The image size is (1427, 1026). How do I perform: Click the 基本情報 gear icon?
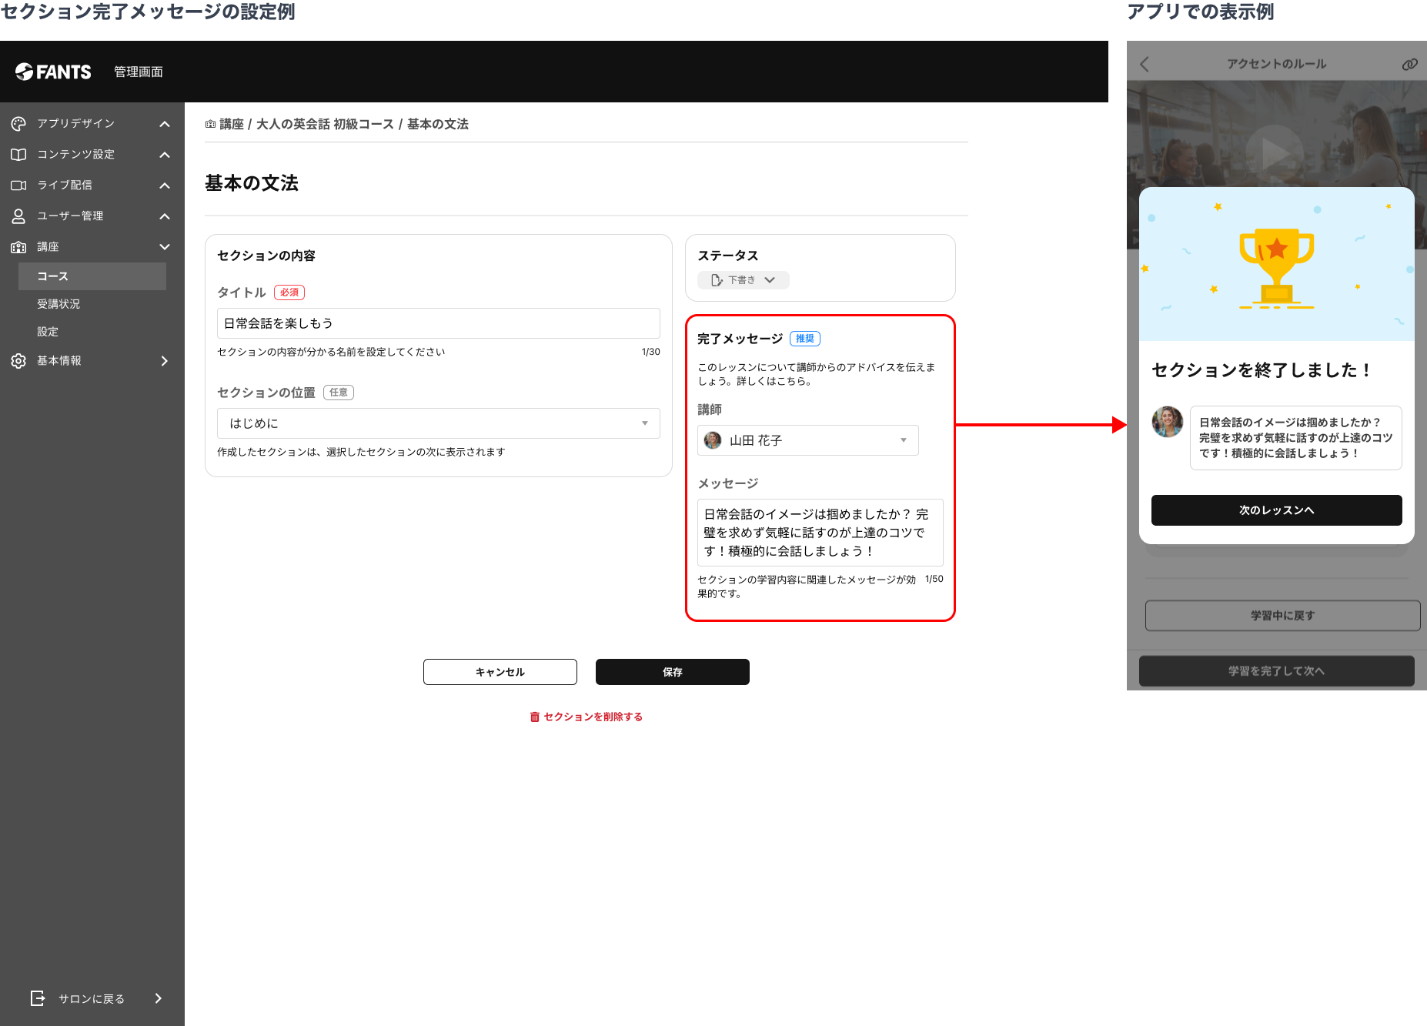click(x=18, y=360)
